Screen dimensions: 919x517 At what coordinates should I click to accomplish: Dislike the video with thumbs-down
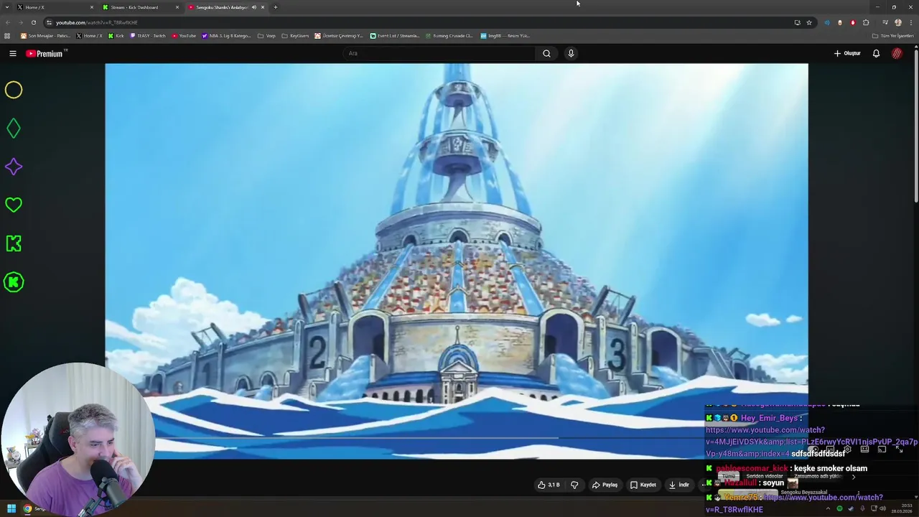coord(574,485)
